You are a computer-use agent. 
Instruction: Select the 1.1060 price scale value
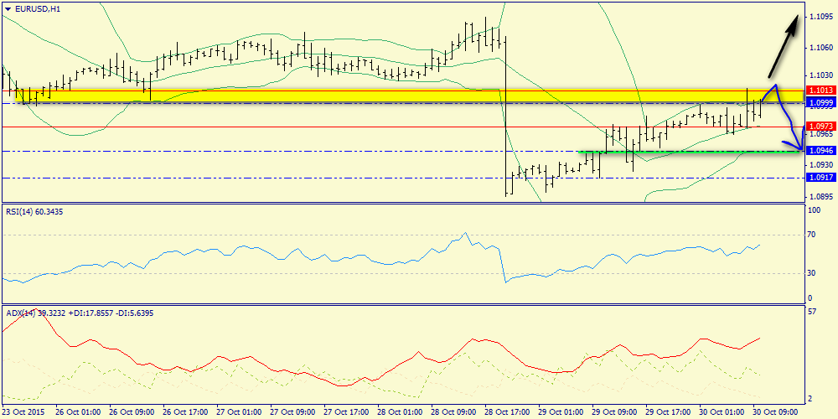pos(821,48)
